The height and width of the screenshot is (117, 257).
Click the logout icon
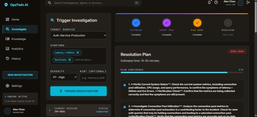[248, 2]
